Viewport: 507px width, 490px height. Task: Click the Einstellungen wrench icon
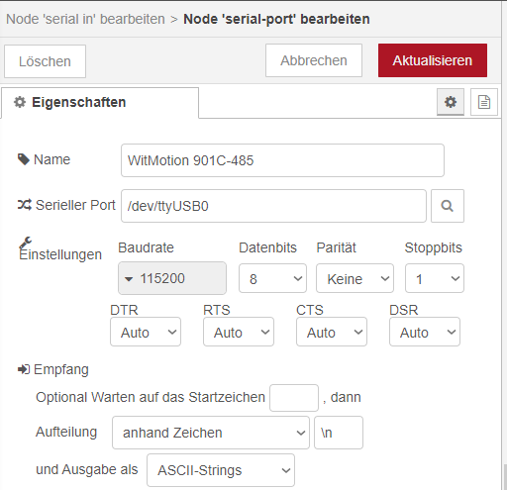coord(25,243)
